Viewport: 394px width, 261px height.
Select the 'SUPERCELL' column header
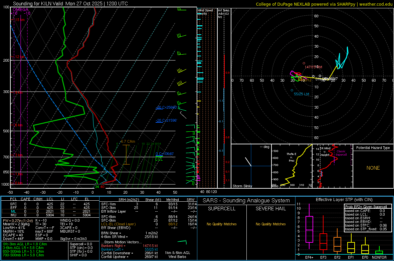point(222,209)
